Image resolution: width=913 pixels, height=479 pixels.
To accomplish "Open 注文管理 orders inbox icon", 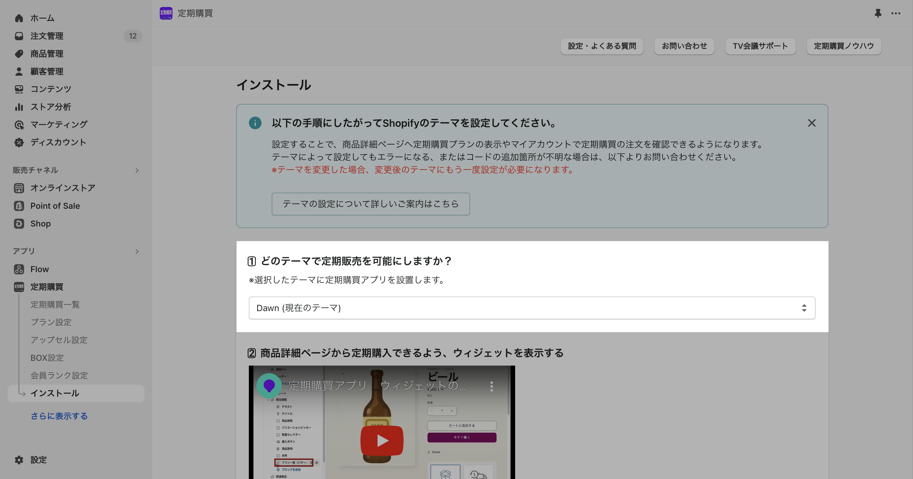I will point(19,36).
